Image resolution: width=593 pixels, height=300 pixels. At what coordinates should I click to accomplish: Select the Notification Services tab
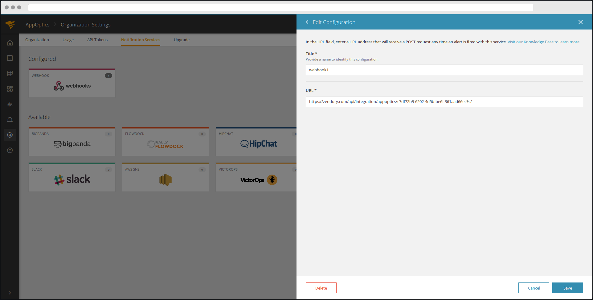coord(141,40)
